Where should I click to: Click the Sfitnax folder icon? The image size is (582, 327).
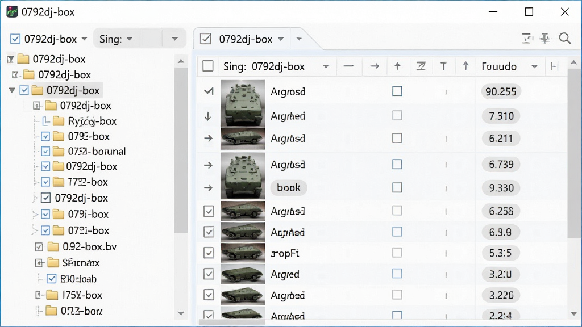click(53, 262)
